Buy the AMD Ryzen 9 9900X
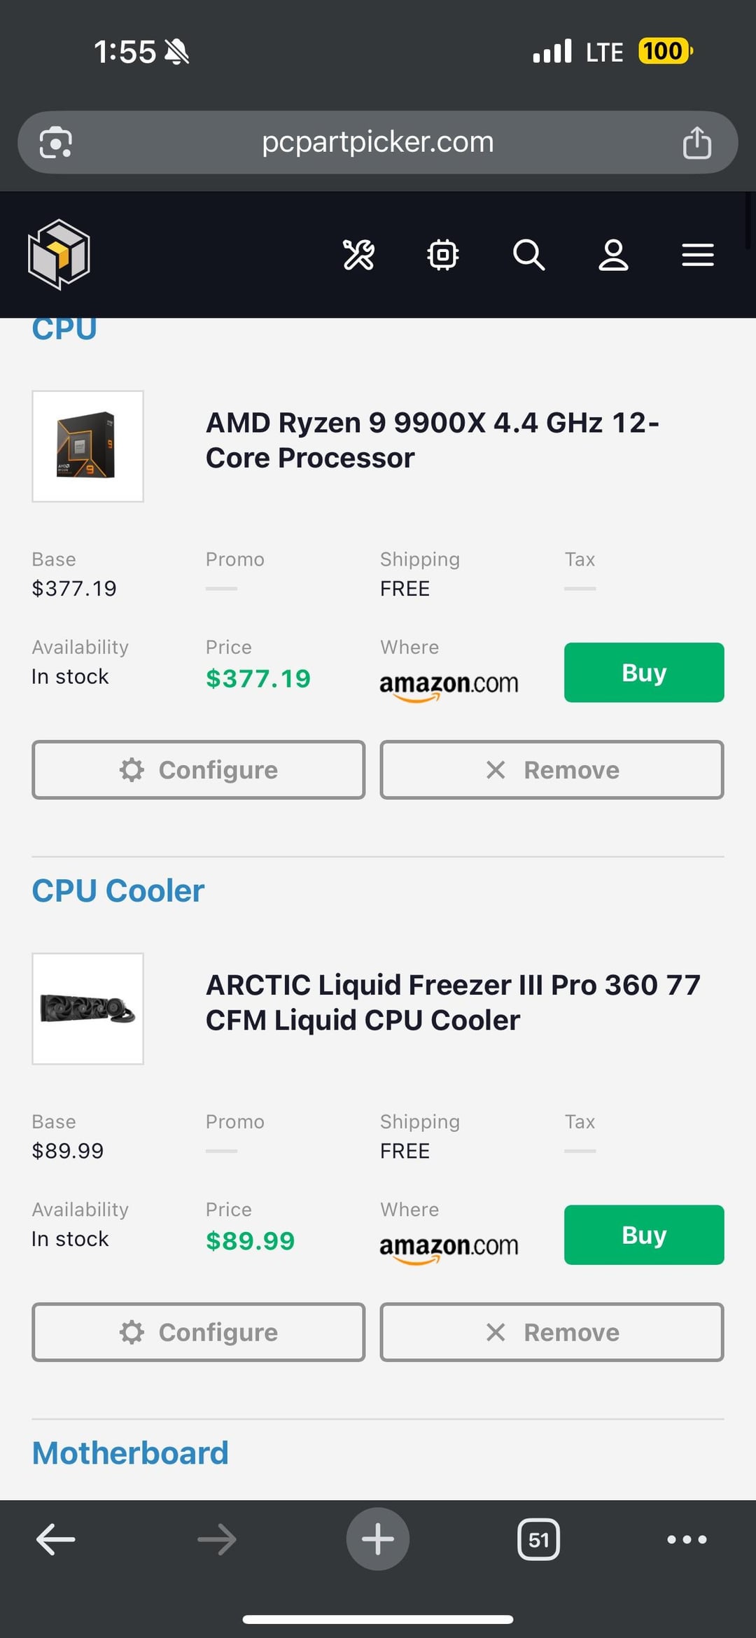The width and height of the screenshot is (756, 1638). 644,673
